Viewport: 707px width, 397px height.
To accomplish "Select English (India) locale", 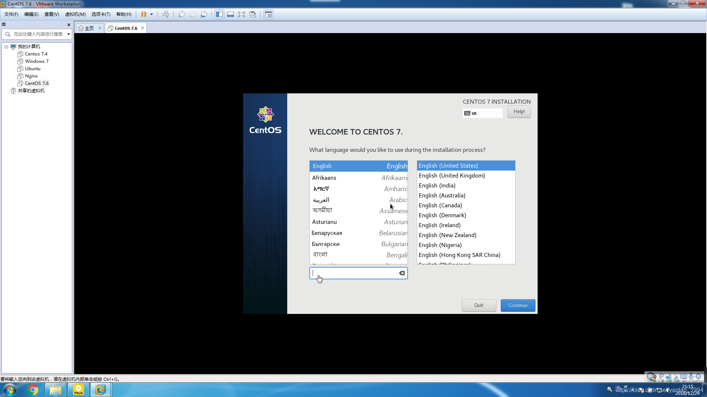I will point(466,186).
